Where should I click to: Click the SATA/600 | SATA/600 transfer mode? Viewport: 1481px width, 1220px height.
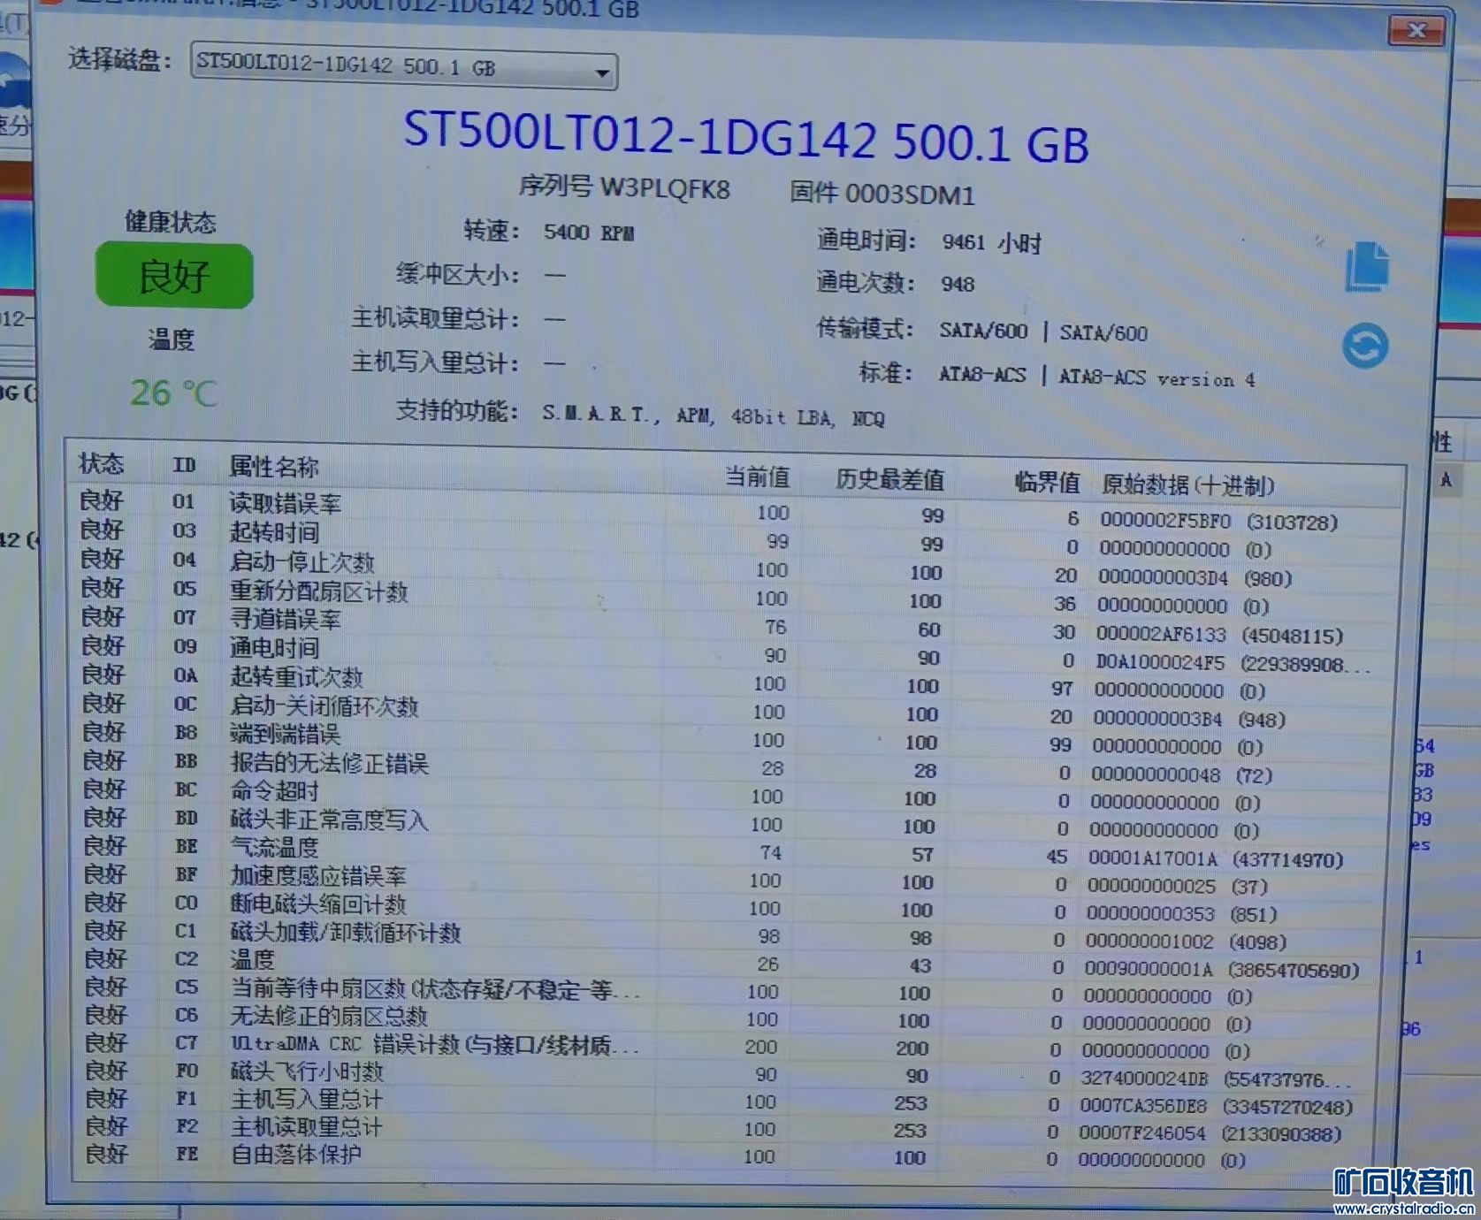pyautogui.click(x=1043, y=332)
